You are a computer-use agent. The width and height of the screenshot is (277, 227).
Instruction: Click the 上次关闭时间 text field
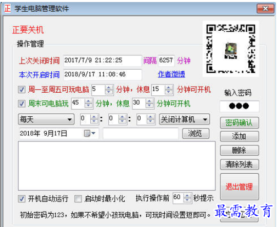[x=103, y=60]
